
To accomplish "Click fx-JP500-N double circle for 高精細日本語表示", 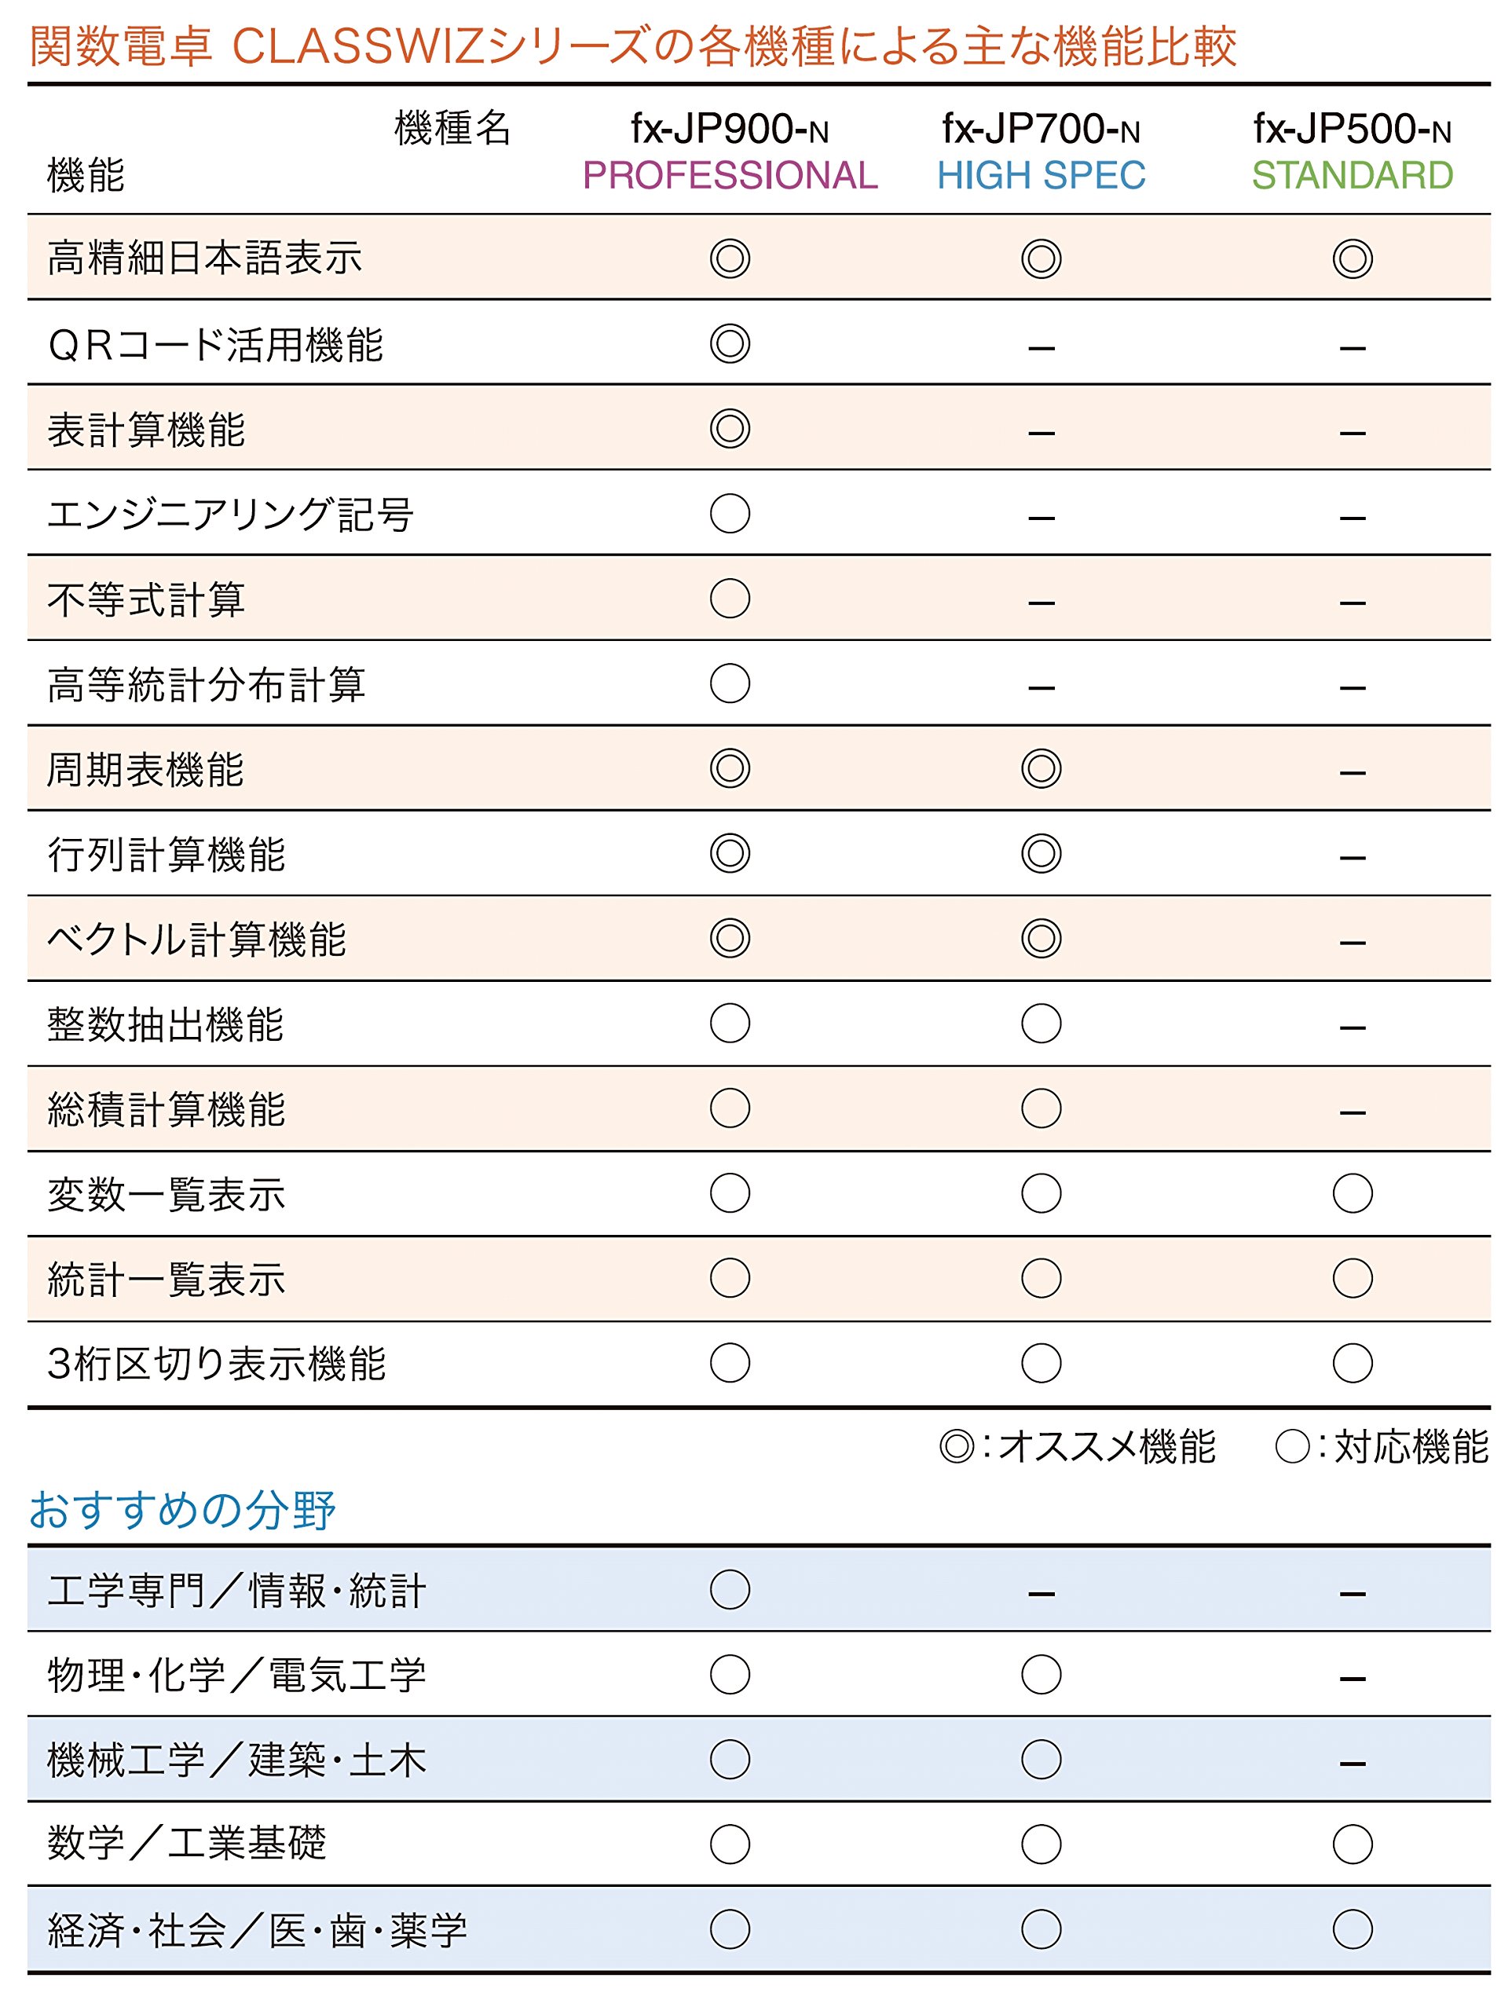I will click(x=1352, y=259).
